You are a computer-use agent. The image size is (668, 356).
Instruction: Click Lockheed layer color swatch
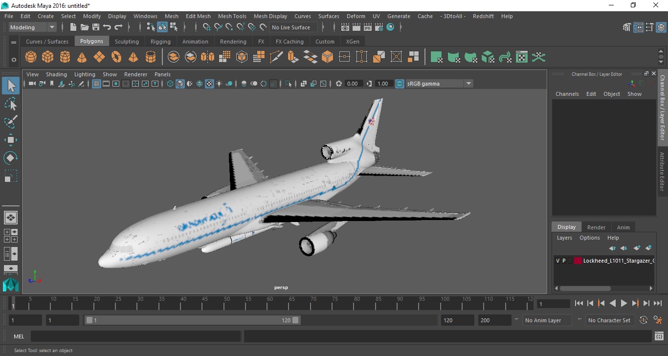point(578,261)
